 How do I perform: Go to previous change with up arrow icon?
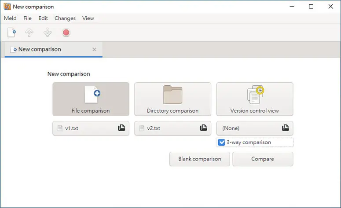[x=29, y=33]
